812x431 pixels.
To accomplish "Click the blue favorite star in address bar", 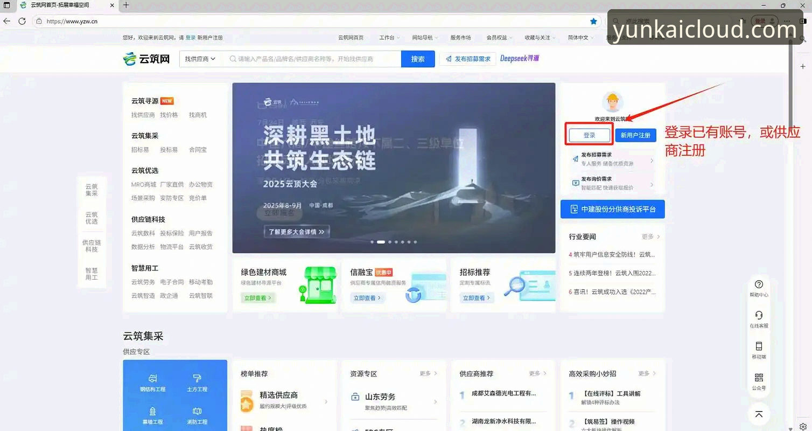I will (x=593, y=22).
